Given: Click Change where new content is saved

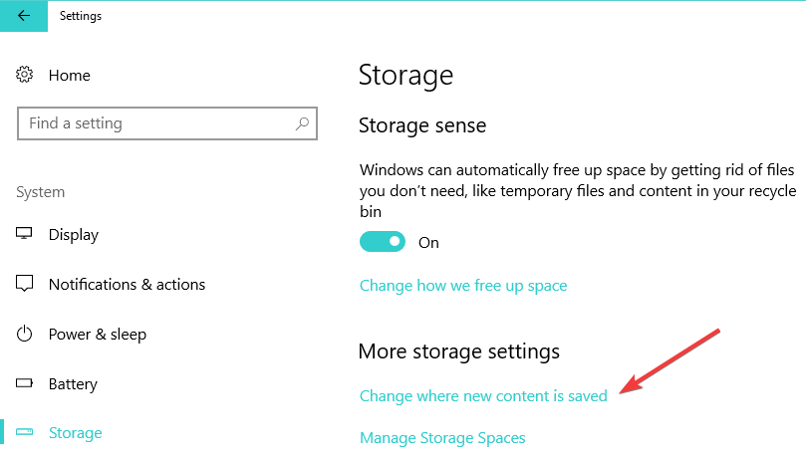Looking at the screenshot, I should 483,396.
